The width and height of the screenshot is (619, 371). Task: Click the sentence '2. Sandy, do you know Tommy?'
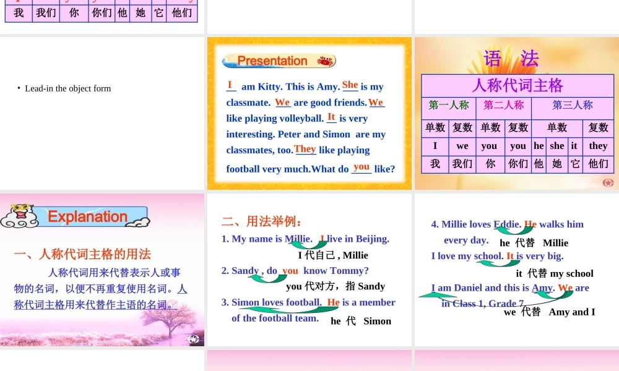pos(295,270)
